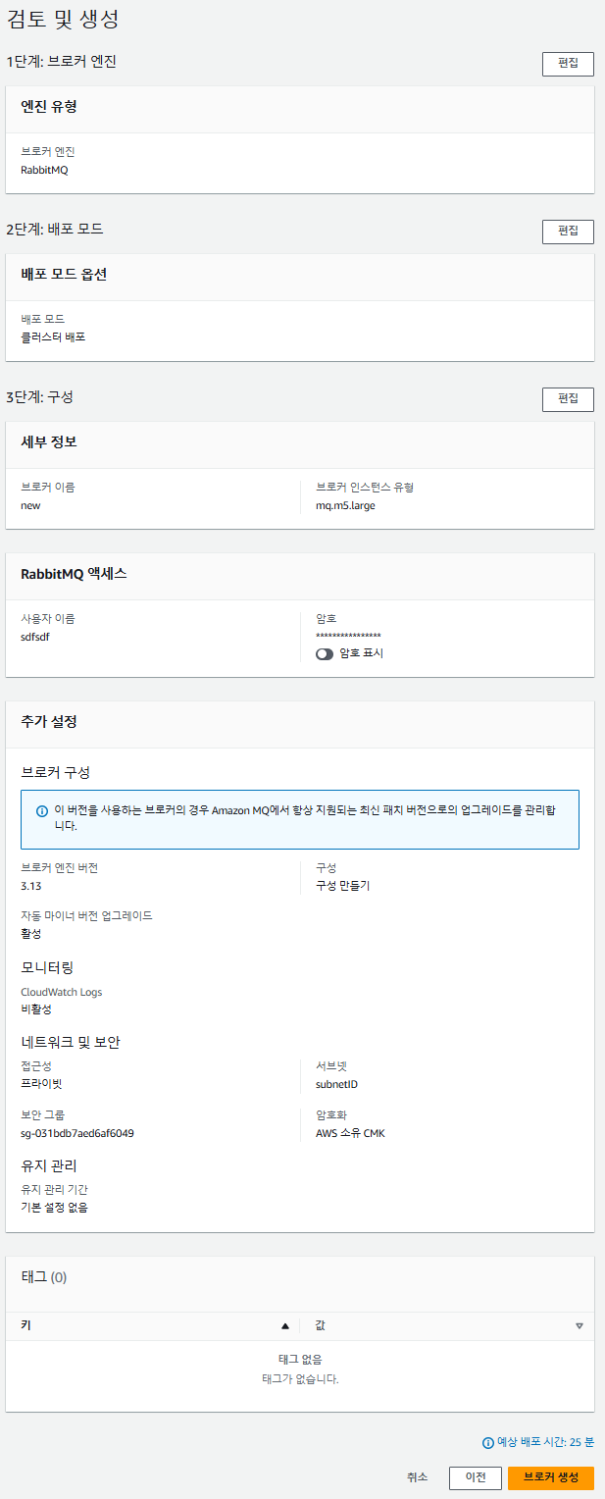Image resolution: width=605 pixels, height=1499 pixels.
Task: Toggle the 암호 표시 switch
Action: click(325, 653)
